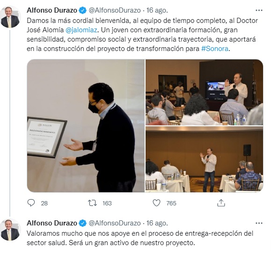Open the three-dot menu on the first tweet
271x254 pixels.
click(259, 10)
